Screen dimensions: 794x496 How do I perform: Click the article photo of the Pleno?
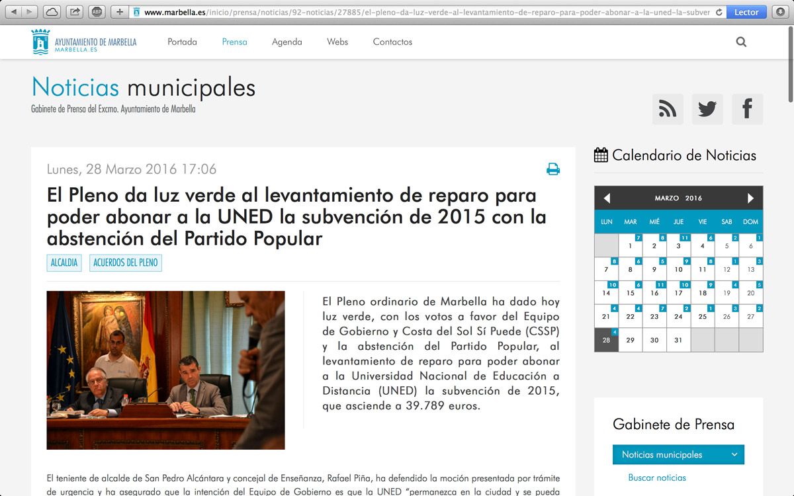coord(165,370)
